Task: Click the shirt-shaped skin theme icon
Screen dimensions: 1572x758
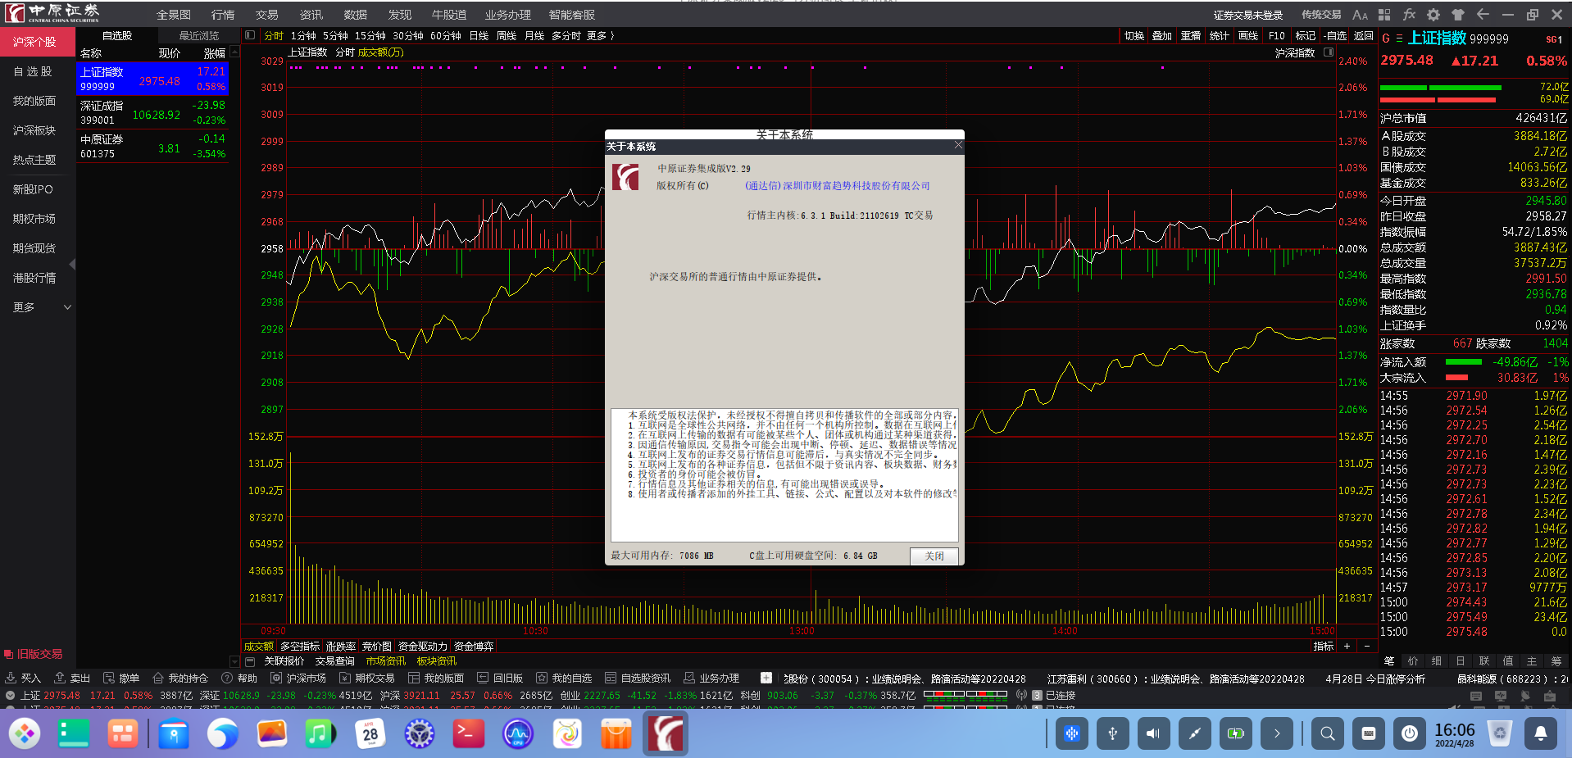Action: click(x=1458, y=15)
